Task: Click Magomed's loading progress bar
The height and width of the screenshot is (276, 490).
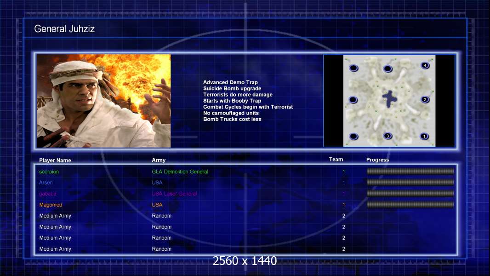Action: point(410,205)
